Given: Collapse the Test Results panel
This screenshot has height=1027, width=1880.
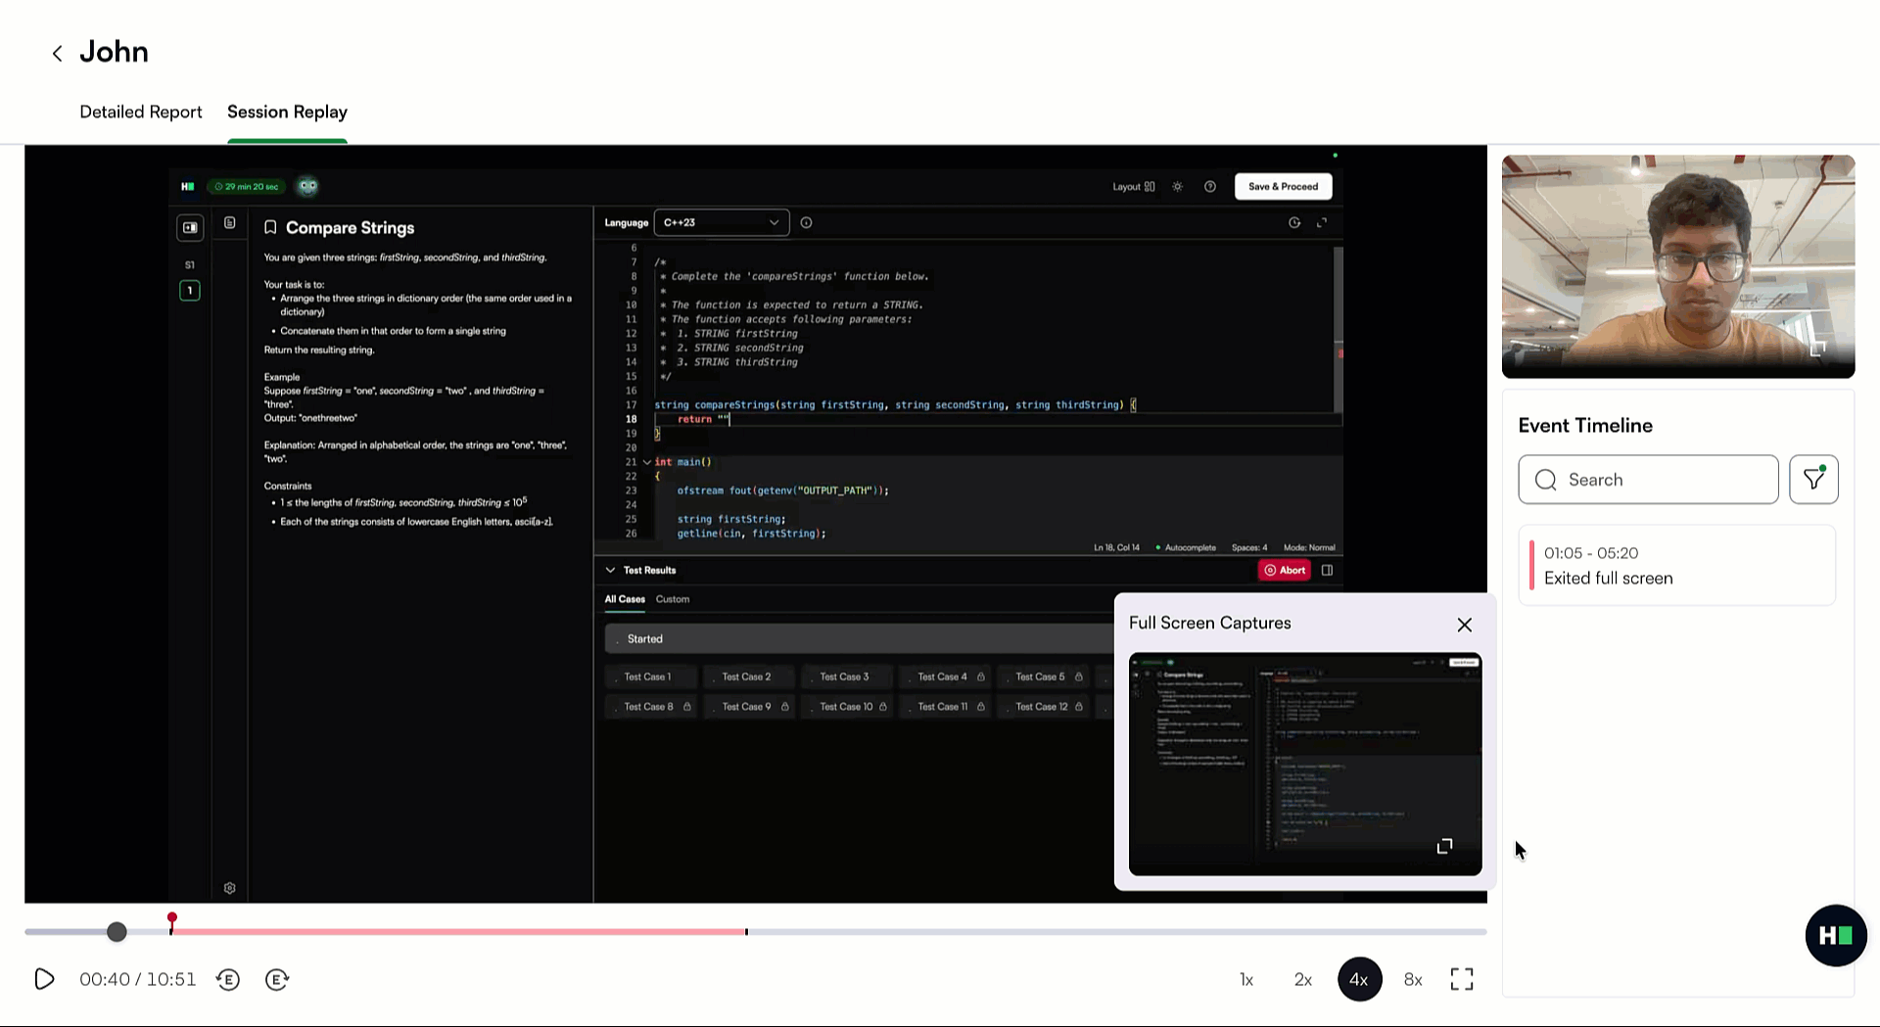Looking at the screenshot, I should tap(610, 570).
